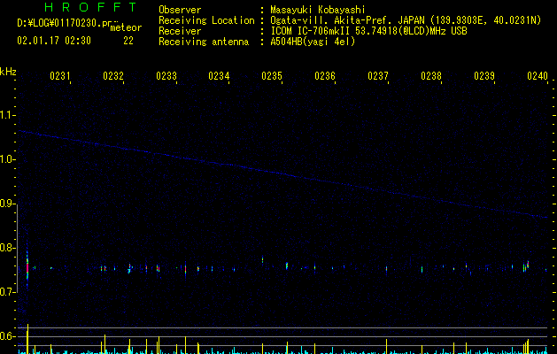Click the 0237 time marker
Image resolution: width=557 pixels, height=354 pixels.
(x=378, y=76)
